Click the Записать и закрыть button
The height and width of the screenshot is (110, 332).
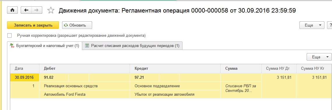(x=33, y=25)
